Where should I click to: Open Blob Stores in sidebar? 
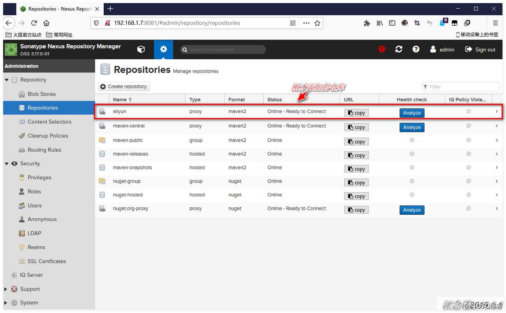click(41, 94)
